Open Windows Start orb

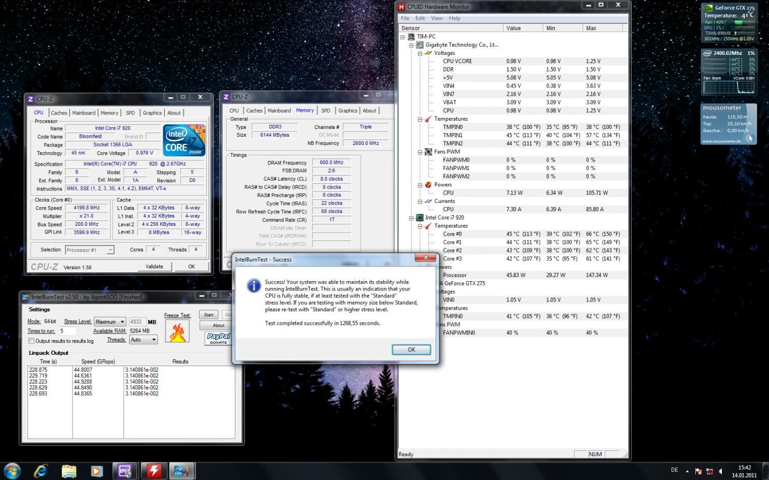12,471
